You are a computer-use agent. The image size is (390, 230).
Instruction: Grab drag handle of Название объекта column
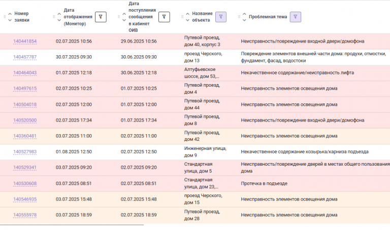pyautogui.click(x=182, y=17)
